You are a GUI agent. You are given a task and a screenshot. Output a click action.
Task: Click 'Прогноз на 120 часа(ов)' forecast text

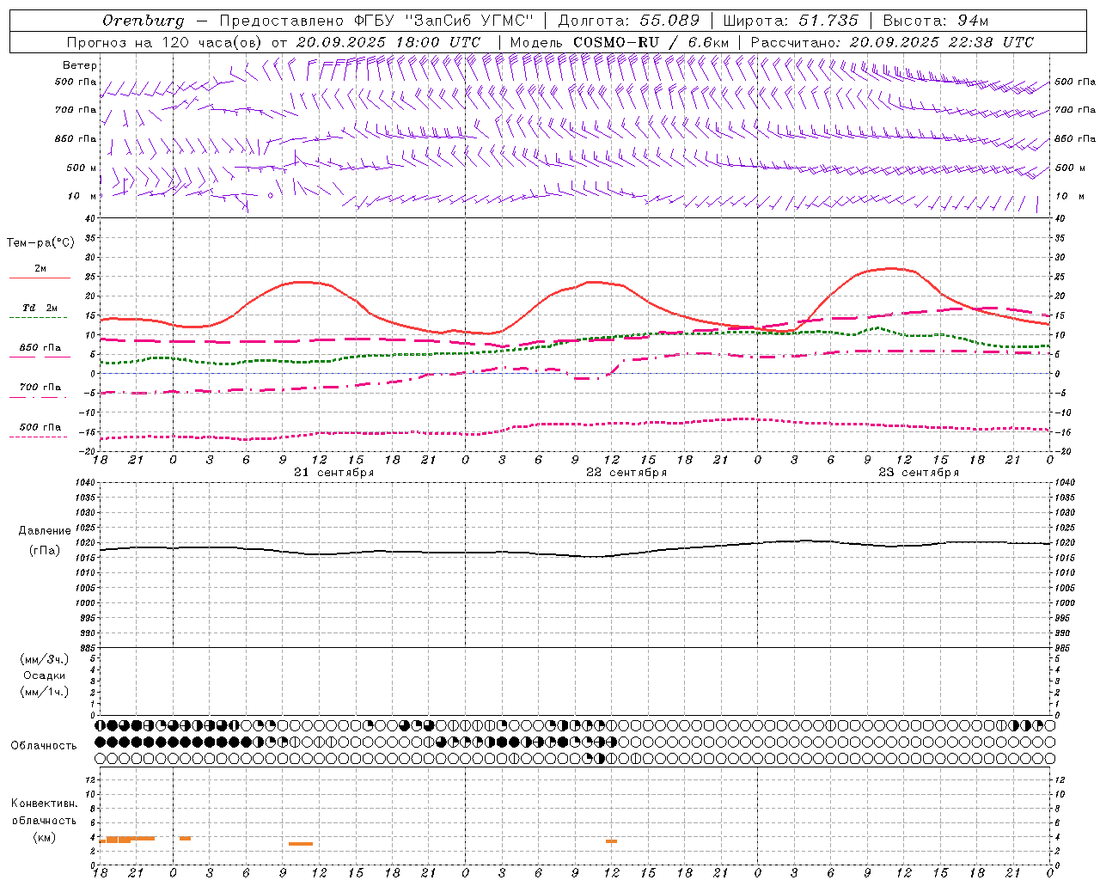(165, 42)
